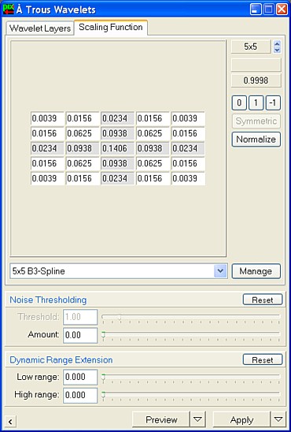Minimize the À Trous Wavelets window
This screenshot has width=291, height=432.
click(x=256, y=9)
